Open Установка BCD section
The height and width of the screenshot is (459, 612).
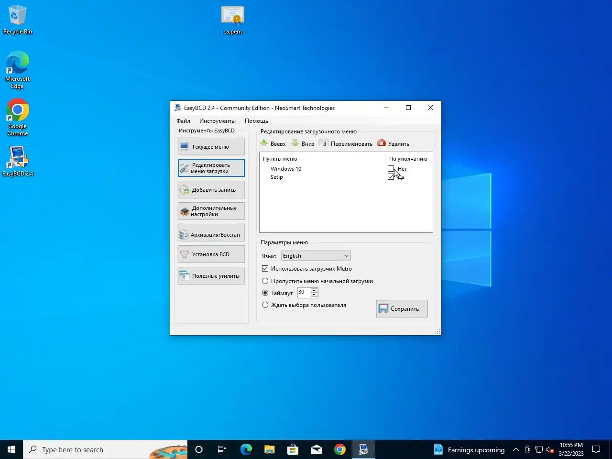tap(211, 254)
